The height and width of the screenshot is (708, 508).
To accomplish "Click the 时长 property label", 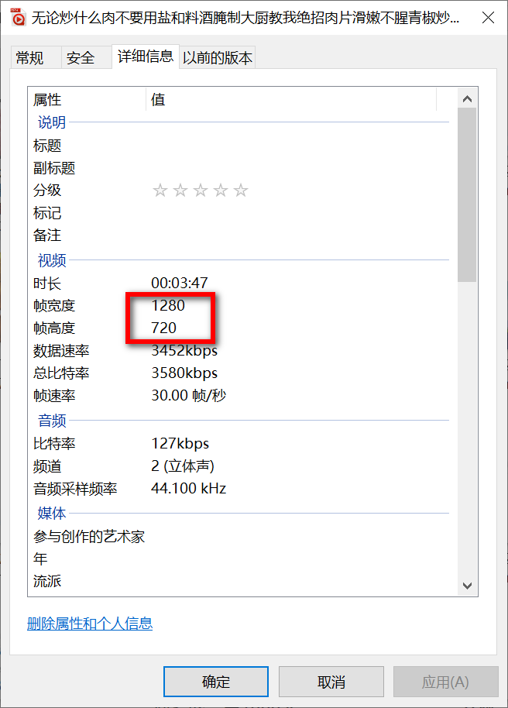I will [x=47, y=284].
